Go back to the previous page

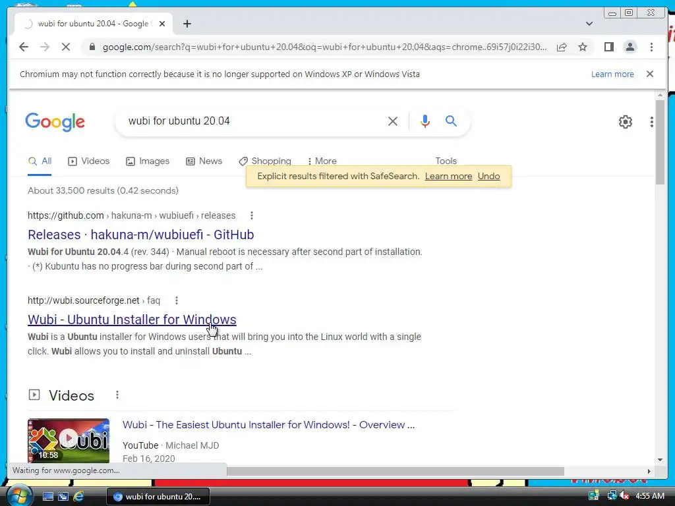[x=24, y=47]
